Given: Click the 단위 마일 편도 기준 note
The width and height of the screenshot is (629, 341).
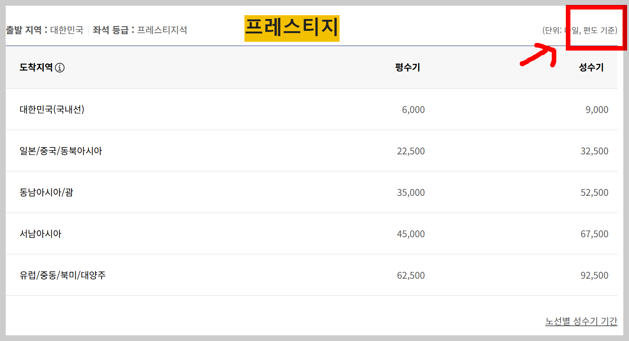Looking at the screenshot, I should [x=580, y=30].
